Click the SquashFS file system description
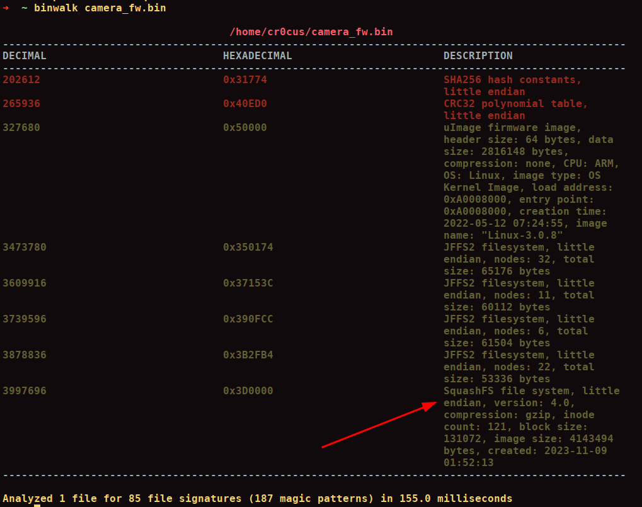 pyautogui.click(x=532, y=427)
